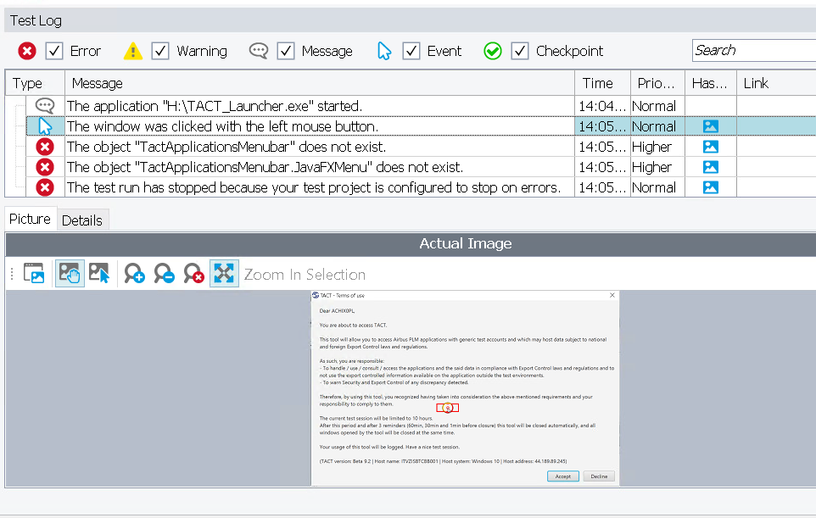Switch to the Picture tab
816x518 pixels.
[30, 219]
